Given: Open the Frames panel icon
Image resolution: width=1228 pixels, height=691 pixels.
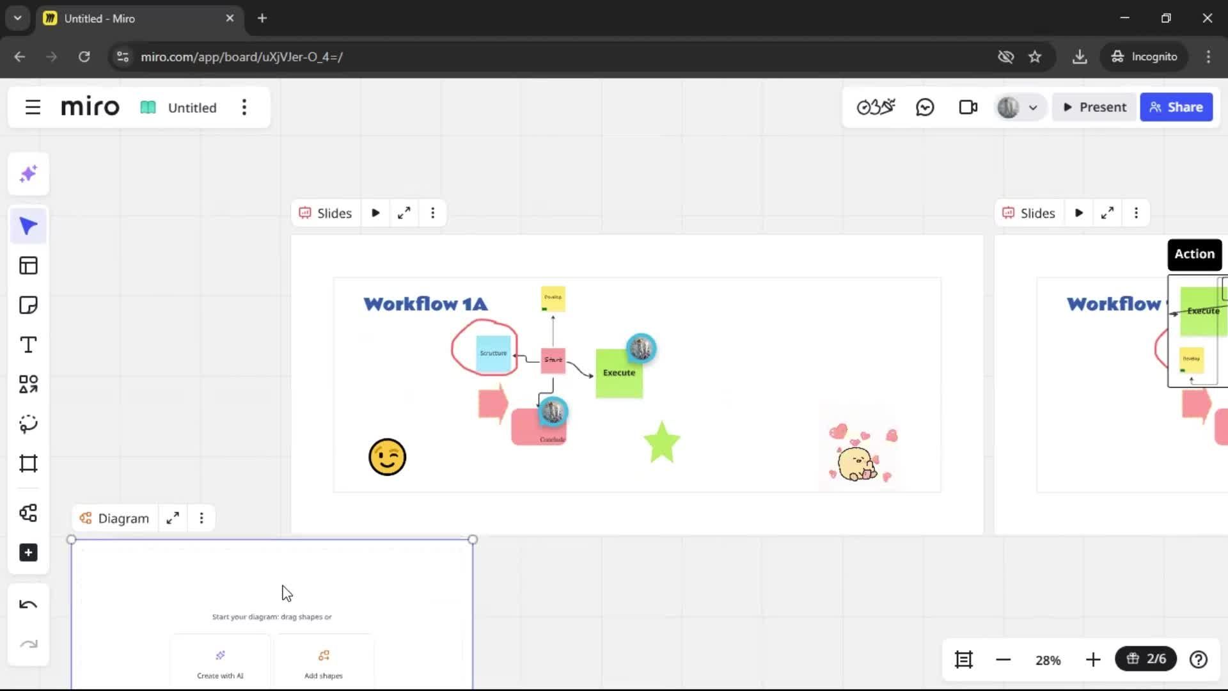Looking at the screenshot, I should click(x=964, y=660).
